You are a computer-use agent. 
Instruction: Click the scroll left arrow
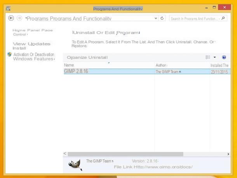[x=65, y=154]
